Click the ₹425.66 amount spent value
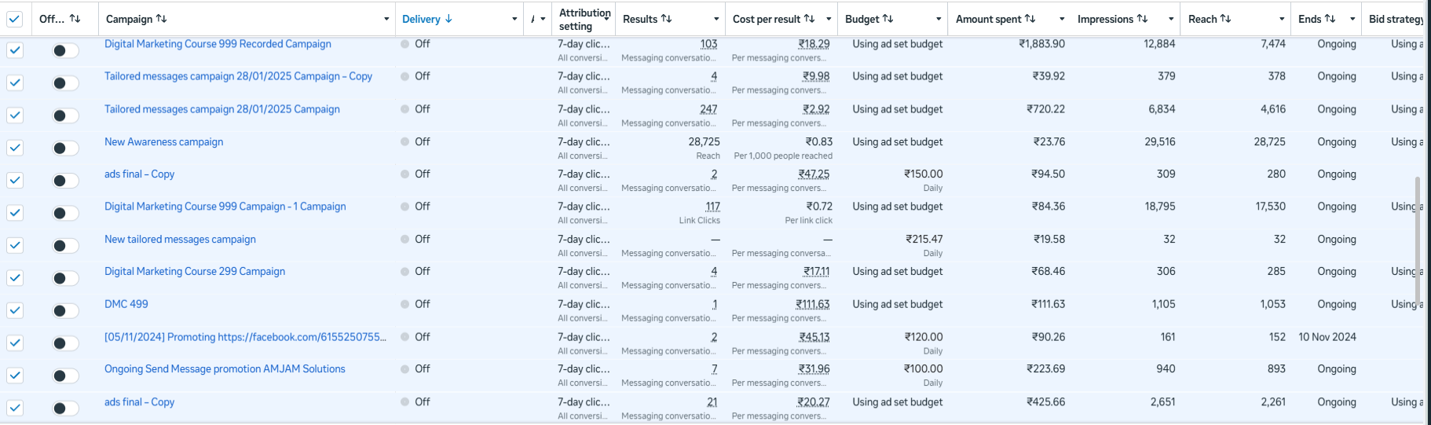This screenshot has height=425, width=1431. click(x=1045, y=402)
